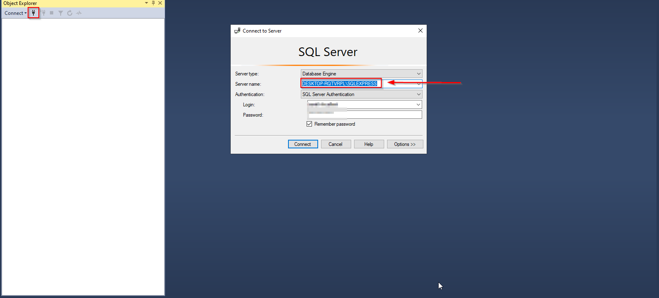The image size is (659, 298).
Task: Click the Refresh icon in Object Explorer
Action: click(70, 13)
